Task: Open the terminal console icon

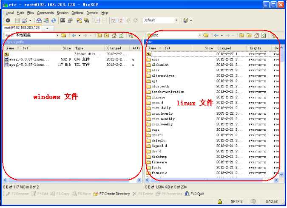Action: [63, 20]
